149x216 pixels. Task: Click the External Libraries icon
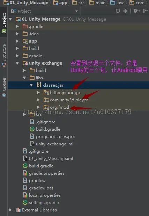tap(18, 210)
